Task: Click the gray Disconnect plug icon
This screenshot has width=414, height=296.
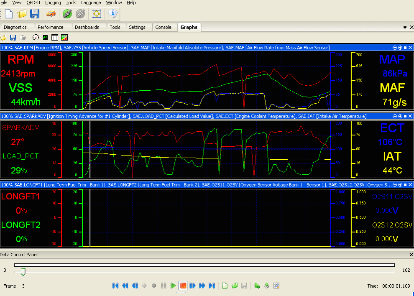Action: (x=80, y=14)
